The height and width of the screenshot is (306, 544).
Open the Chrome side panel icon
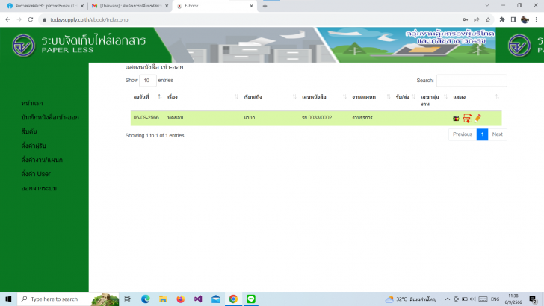[513, 19]
